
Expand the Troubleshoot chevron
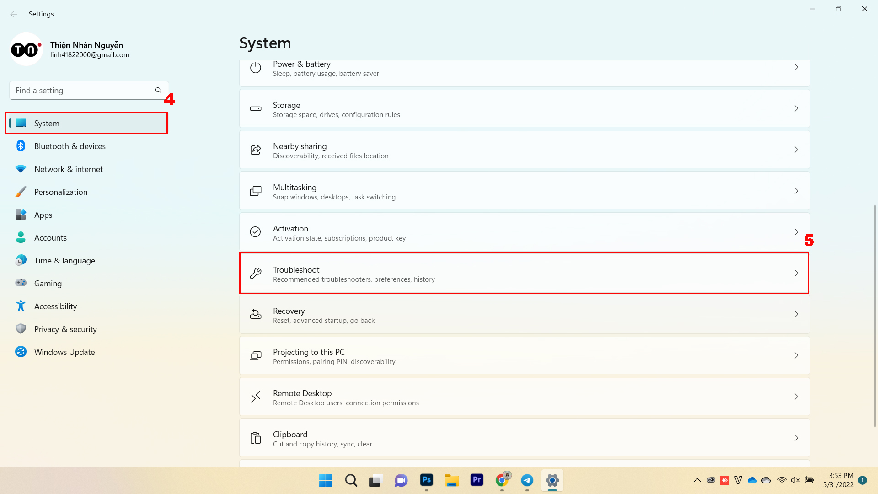(x=796, y=273)
